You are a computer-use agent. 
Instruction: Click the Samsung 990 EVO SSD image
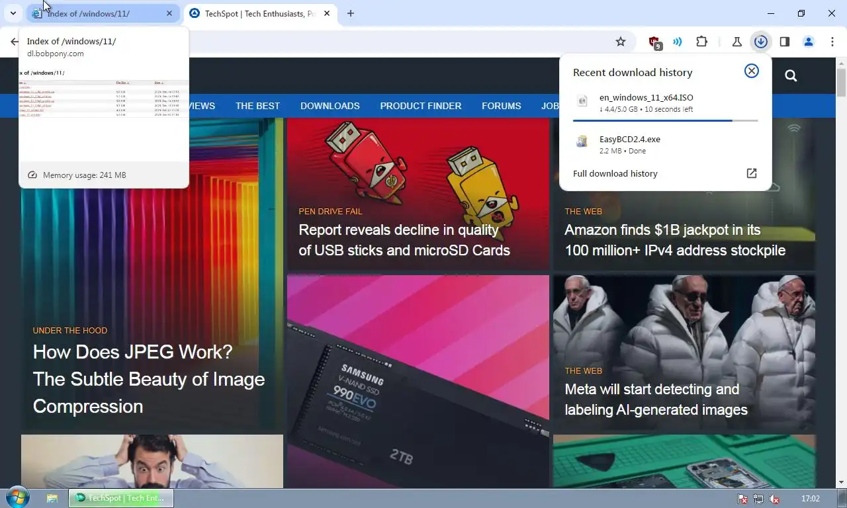(x=418, y=382)
